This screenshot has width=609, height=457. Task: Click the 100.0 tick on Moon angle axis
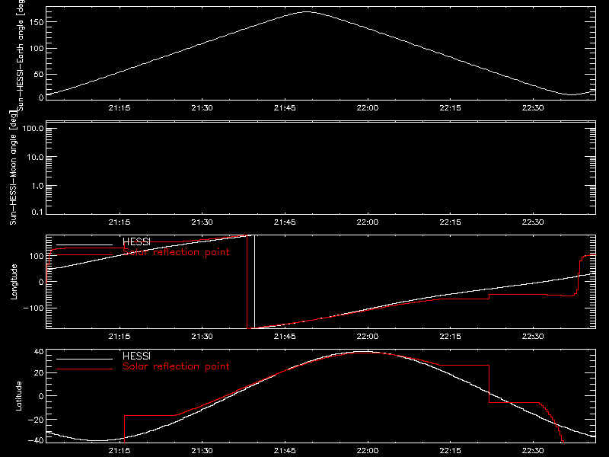tap(33, 129)
